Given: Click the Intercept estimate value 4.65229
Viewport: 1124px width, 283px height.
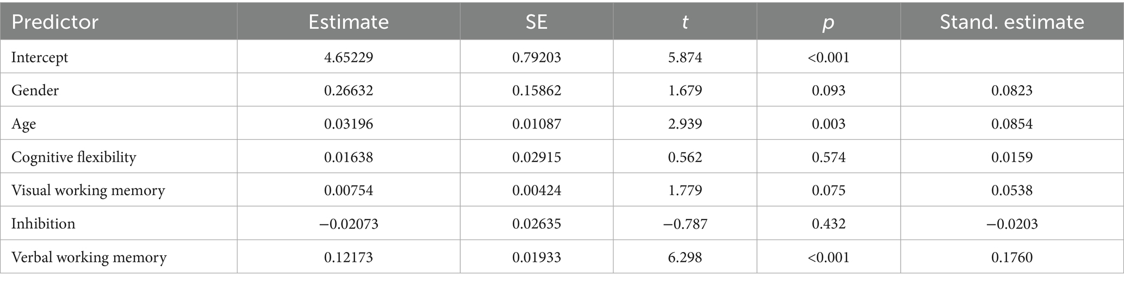Looking at the screenshot, I should (x=349, y=57).
